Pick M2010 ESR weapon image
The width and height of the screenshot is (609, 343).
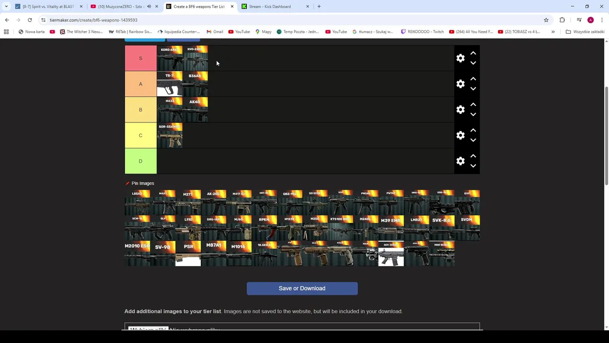137,253
